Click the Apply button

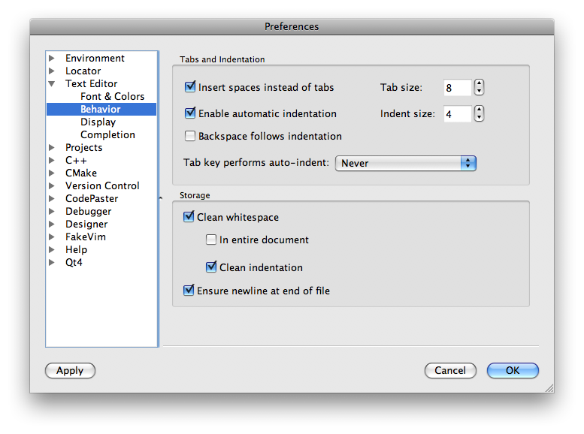pyautogui.click(x=70, y=370)
